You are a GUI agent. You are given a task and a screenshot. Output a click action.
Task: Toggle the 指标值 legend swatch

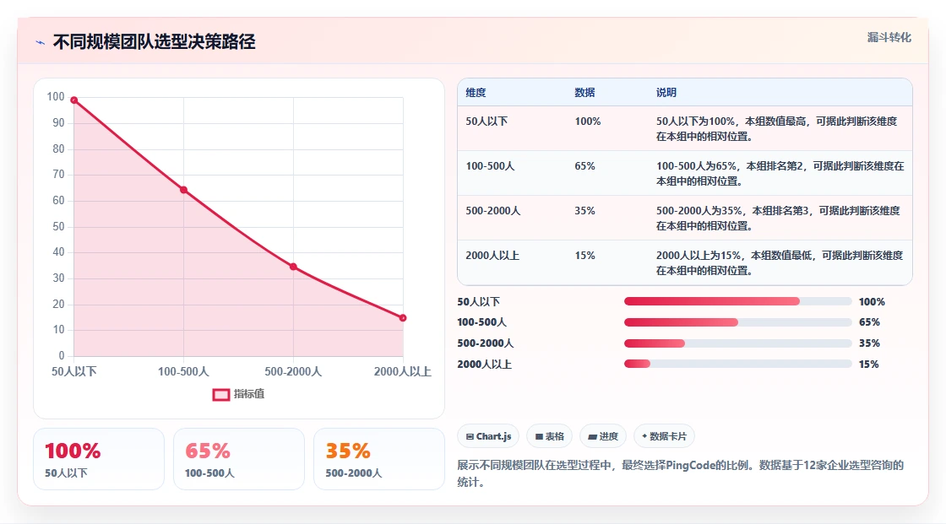tap(220, 394)
